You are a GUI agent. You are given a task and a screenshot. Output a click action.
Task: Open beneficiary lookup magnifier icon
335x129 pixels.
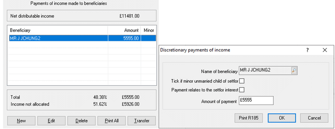pos(294,70)
